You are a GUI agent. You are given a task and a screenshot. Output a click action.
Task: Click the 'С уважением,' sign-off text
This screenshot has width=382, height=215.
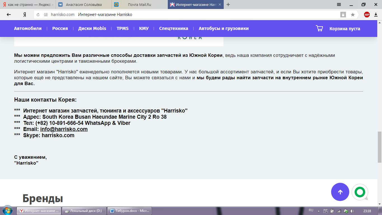coord(30,157)
